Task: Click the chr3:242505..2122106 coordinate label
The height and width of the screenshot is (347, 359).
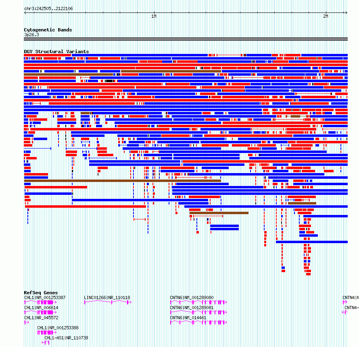Action: 48,8
